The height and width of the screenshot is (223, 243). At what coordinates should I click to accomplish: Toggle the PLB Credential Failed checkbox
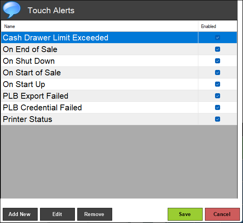tap(217, 108)
